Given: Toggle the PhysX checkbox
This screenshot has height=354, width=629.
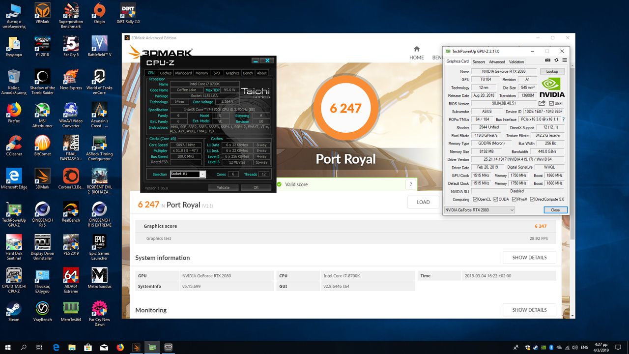Looking at the screenshot, I should 514,200.
